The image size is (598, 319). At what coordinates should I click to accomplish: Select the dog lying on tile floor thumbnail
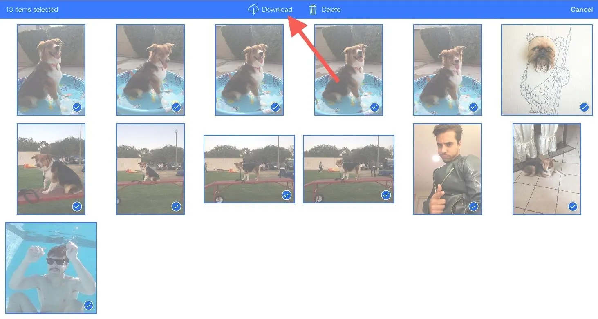coord(547,169)
